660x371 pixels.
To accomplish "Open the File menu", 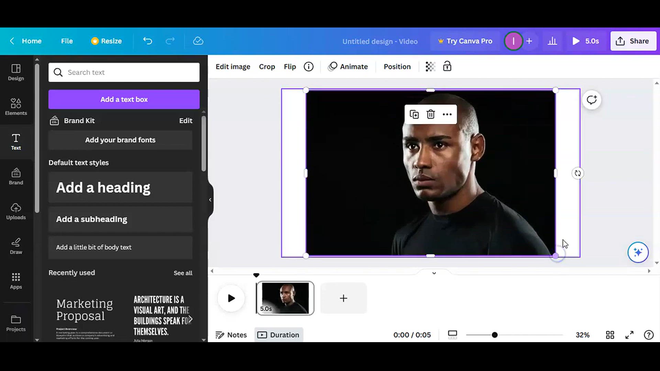I will (x=67, y=41).
